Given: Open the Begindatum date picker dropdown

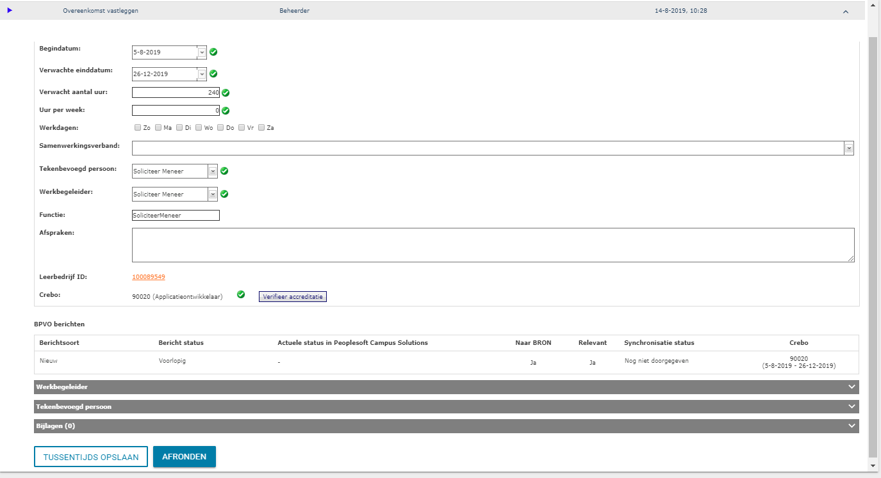Looking at the screenshot, I should point(202,52).
